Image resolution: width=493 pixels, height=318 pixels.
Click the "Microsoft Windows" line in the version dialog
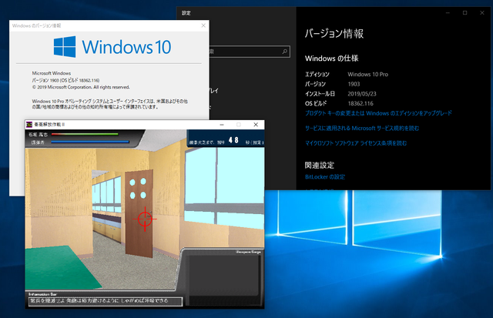point(52,73)
